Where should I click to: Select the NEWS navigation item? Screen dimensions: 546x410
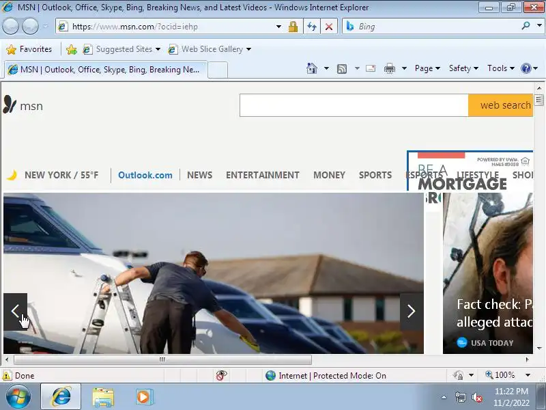[199, 175]
